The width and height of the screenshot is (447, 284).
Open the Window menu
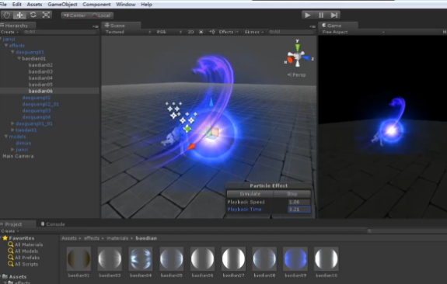[x=125, y=5]
